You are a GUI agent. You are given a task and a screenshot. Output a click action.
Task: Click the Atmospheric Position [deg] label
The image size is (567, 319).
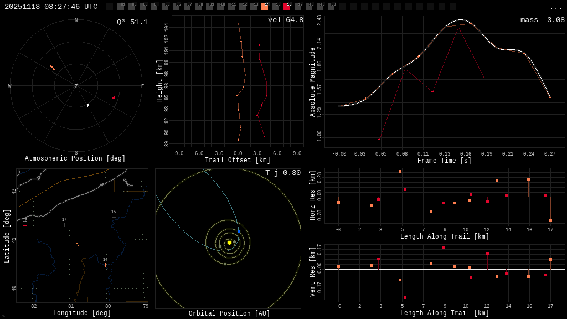tap(75, 158)
